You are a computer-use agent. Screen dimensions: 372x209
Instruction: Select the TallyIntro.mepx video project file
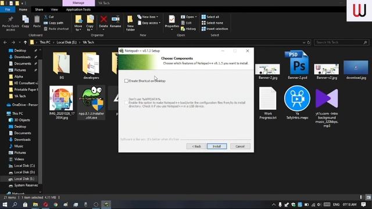[x=297, y=103]
